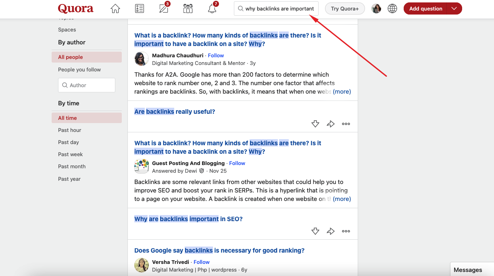Click the Add question button
The height and width of the screenshot is (276, 494).
pos(425,8)
